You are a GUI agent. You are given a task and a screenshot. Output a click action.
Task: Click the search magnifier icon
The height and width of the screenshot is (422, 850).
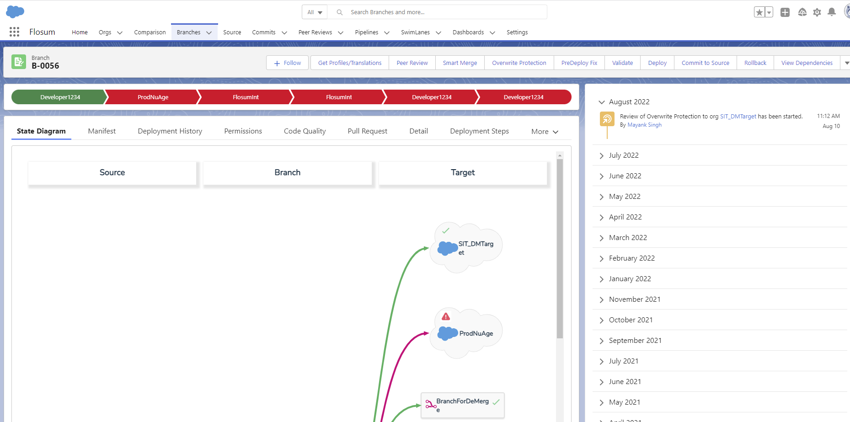coord(340,12)
